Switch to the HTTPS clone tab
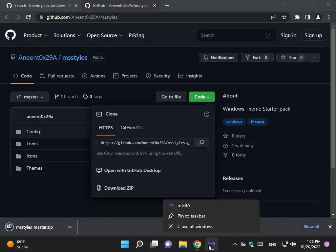The height and width of the screenshot is (252, 336). coord(106,128)
